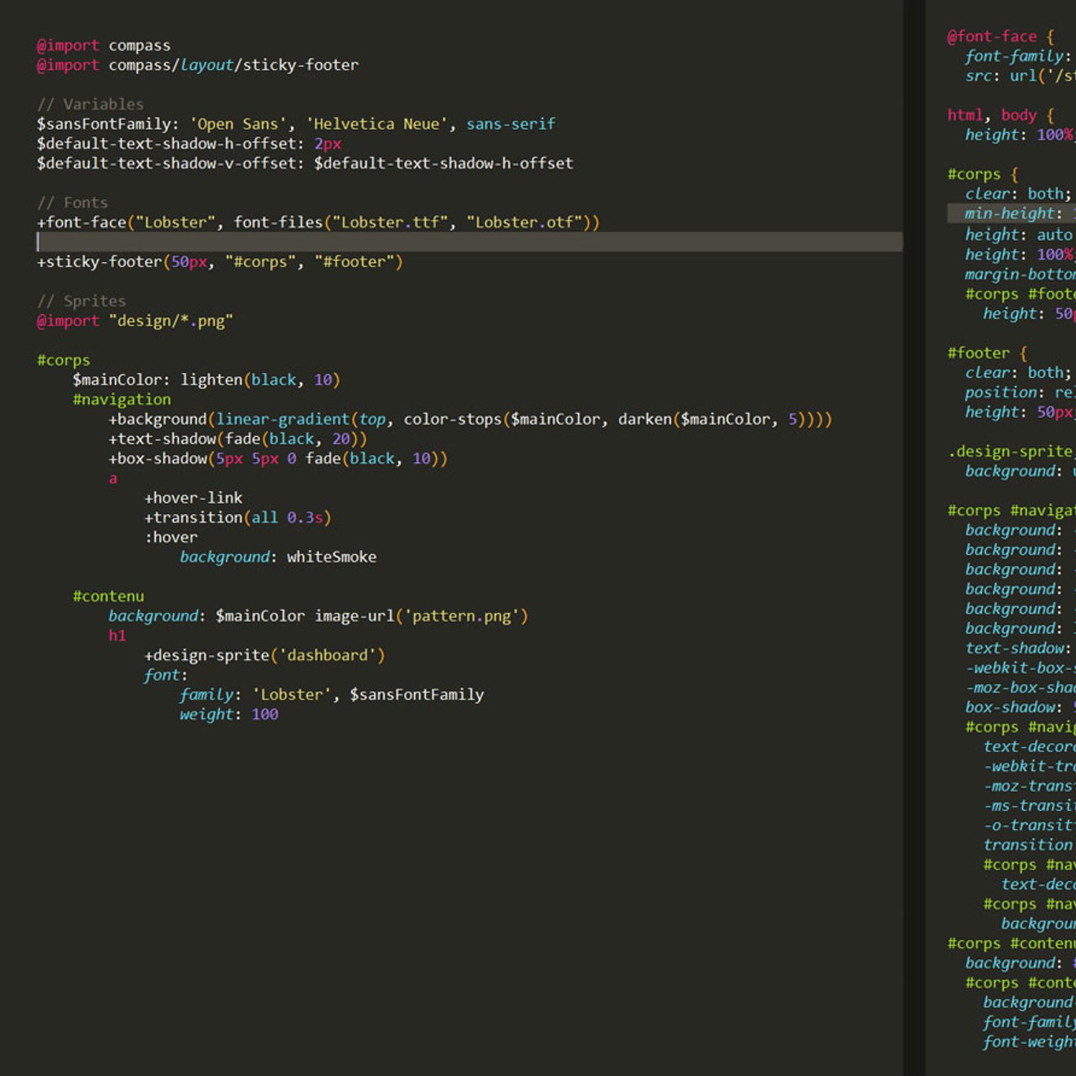The width and height of the screenshot is (1076, 1076).
Task: Click '#footer {' rule in the right pane
Action: [x=987, y=354]
